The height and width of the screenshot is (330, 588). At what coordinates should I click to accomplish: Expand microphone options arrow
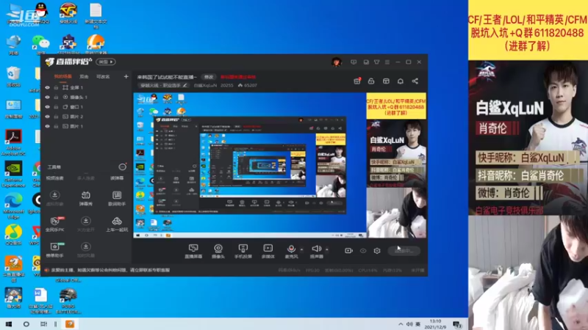click(x=301, y=249)
